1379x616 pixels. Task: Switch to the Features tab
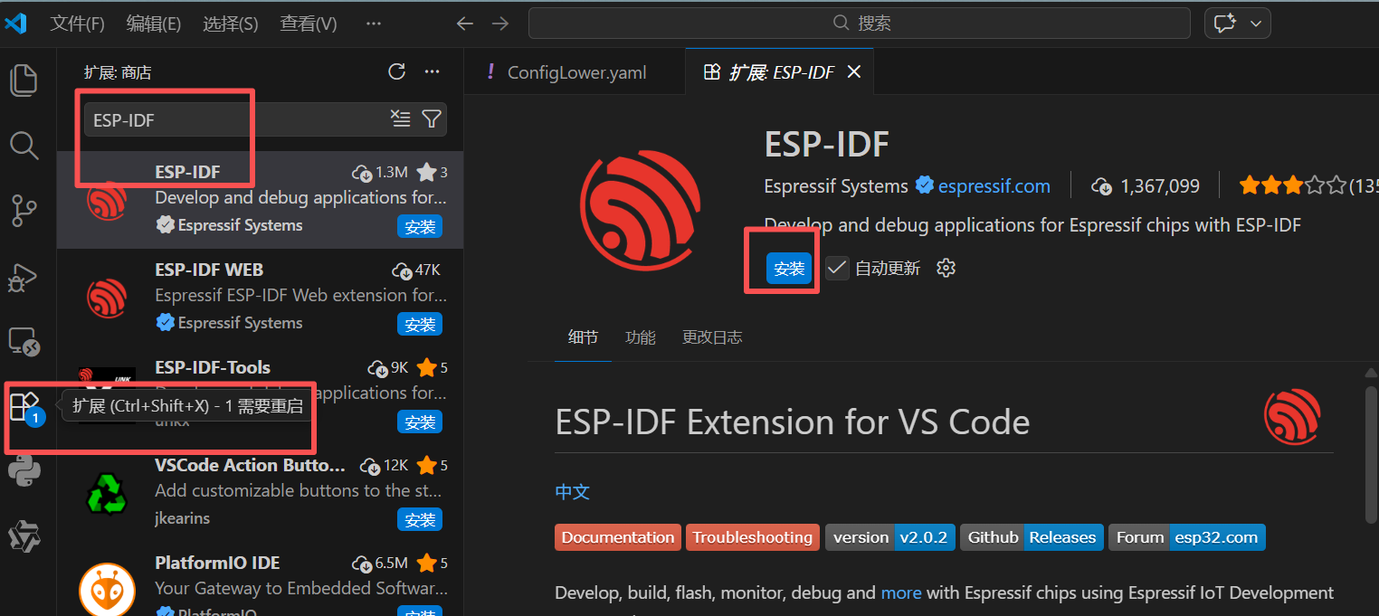pos(641,337)
